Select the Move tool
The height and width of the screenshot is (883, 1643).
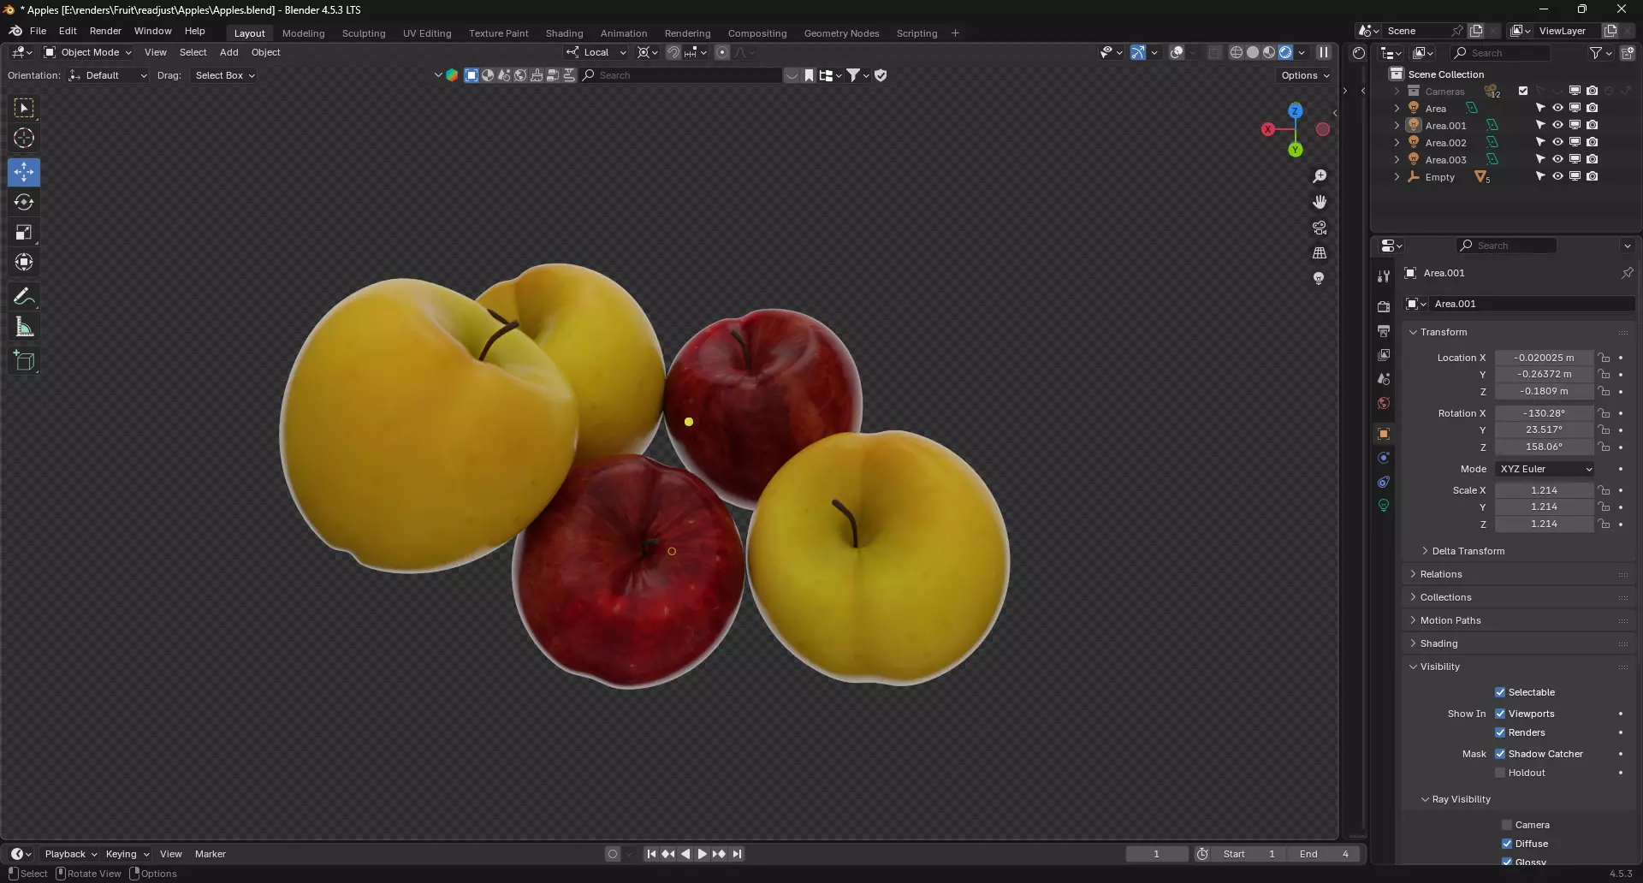24,172
